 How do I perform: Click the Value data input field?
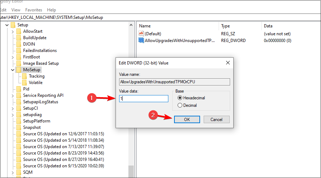pos(144,99)
